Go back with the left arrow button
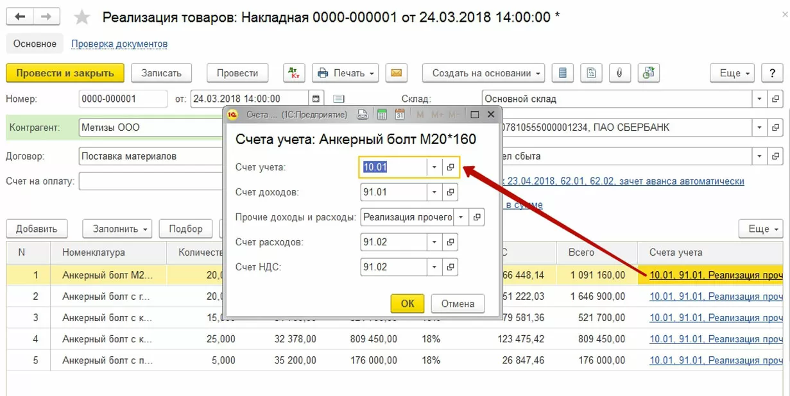The height and width of the screenshot is (396, 790). [20, 17]
